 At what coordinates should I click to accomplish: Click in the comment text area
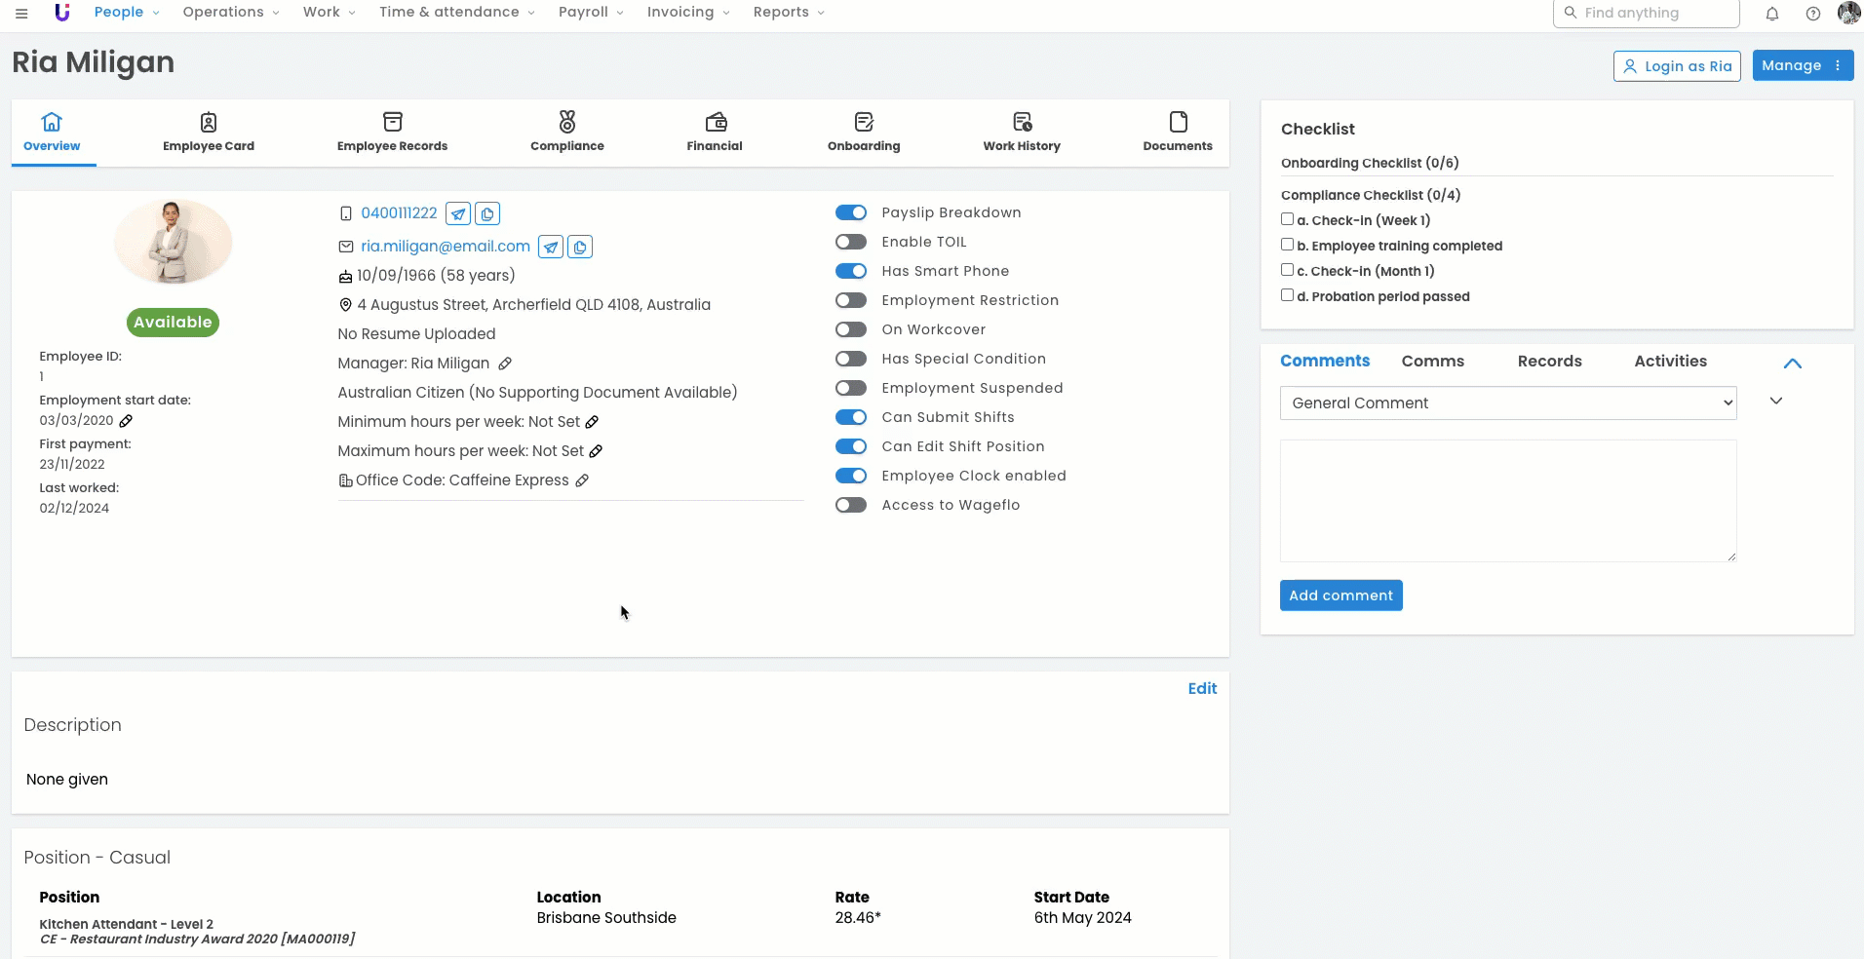(1507, 500)
